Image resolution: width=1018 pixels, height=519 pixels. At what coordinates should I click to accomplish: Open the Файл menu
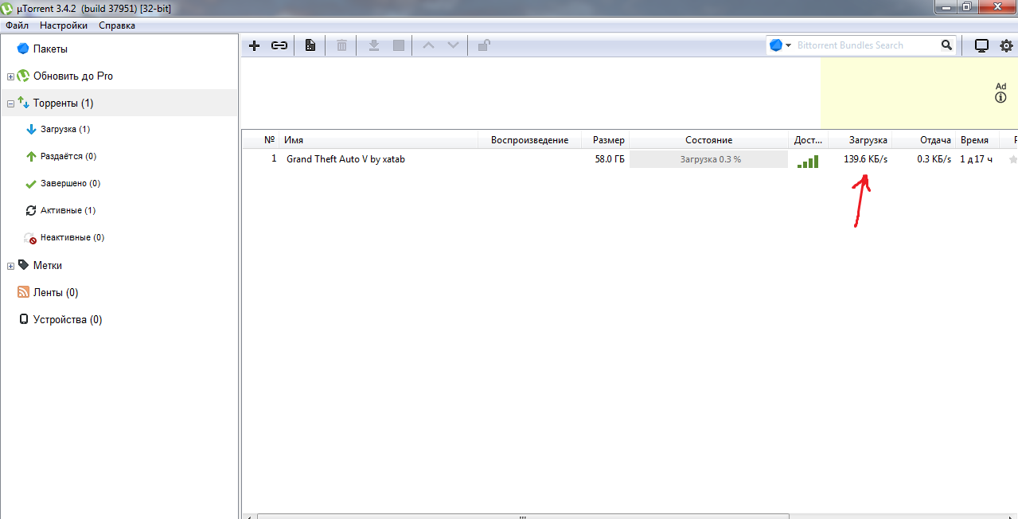click(x=18, y=25)
